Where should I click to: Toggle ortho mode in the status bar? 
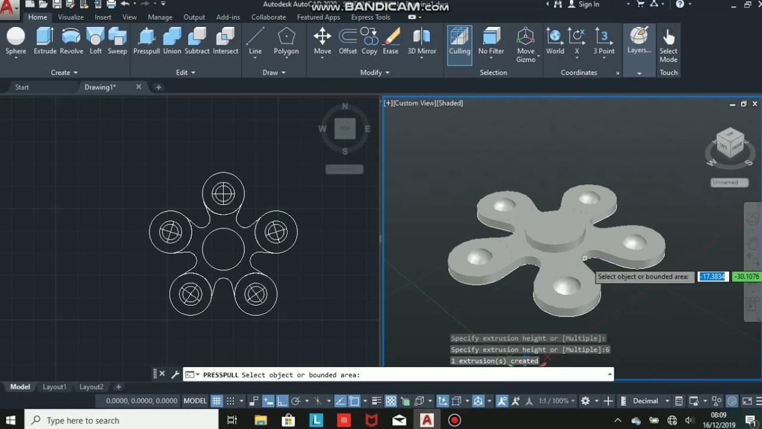(282, 401)
